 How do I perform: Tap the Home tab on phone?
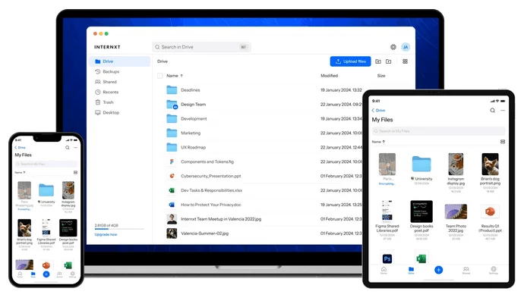pos(20,274)
